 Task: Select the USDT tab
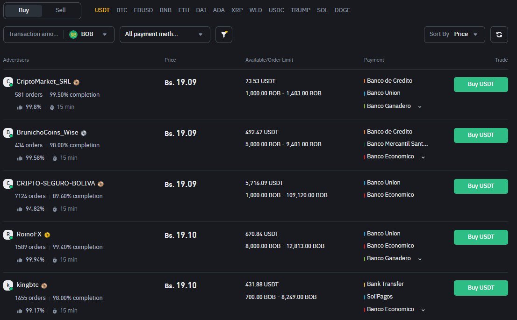point(102,10)
